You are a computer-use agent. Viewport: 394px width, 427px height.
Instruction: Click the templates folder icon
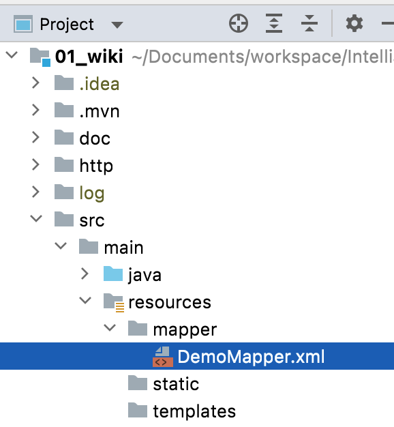(138, 409)
